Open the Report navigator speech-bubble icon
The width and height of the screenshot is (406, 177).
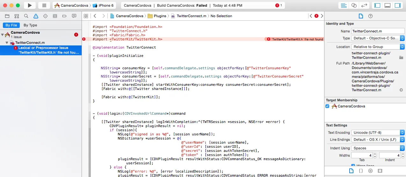click(x=74, y=16)
